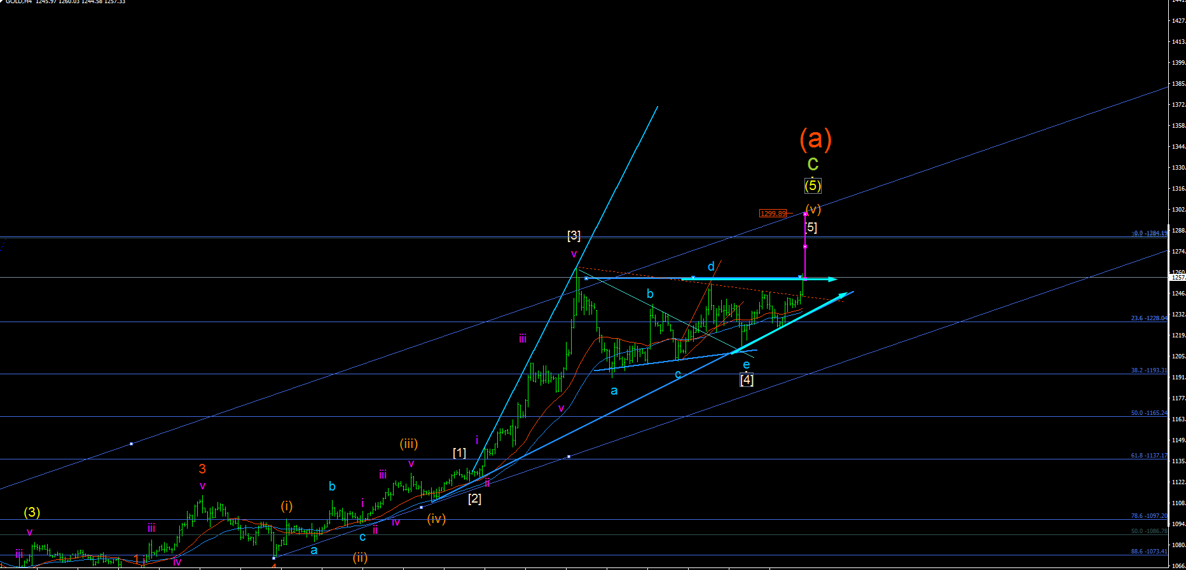The width and height of the screenshot is (1186, 570).
Task: Click 1122 on the price scale
Action: 1178,482
